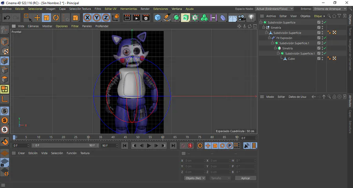
Task: Open the Tamaño dropdown
Action: pos(220,178)
